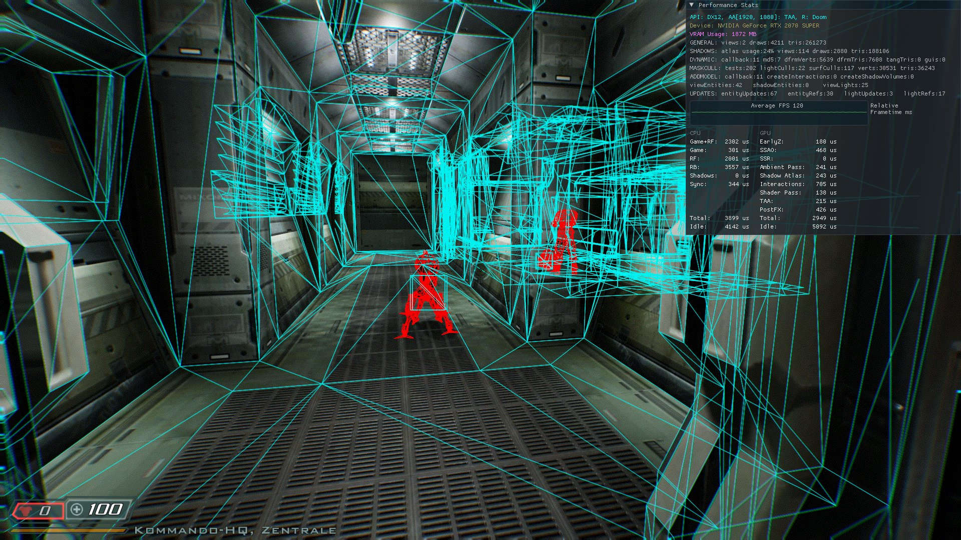Screen dimensions: 961x540
Task: Click the CPU timing column header
Action: pos(695,133)
